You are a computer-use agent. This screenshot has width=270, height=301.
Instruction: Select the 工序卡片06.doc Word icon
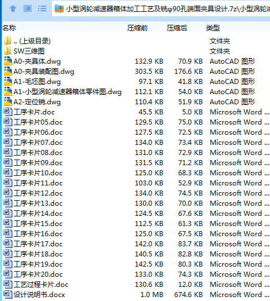[x=8, y=132]
